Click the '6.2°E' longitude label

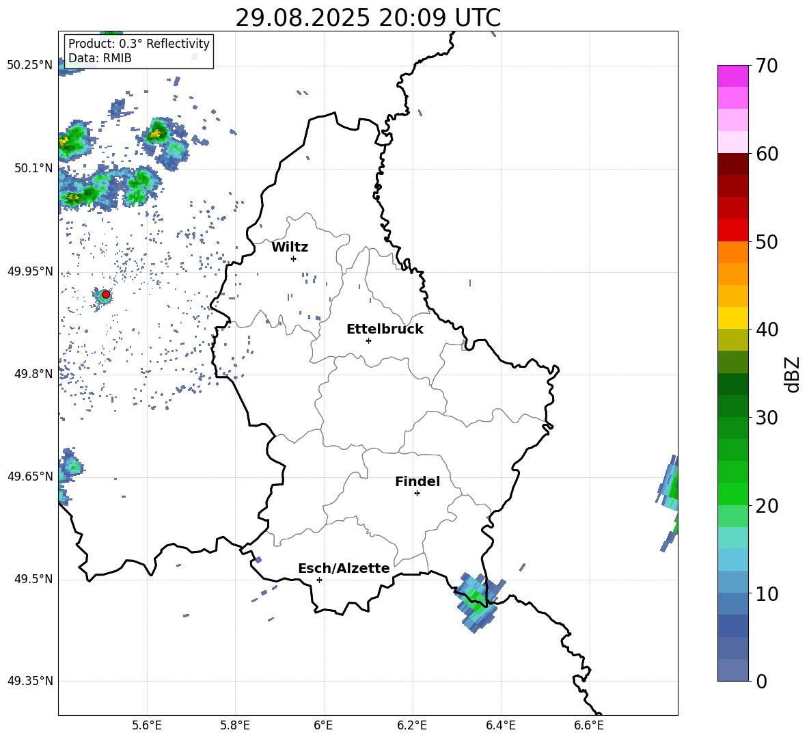tap(412, 725)
